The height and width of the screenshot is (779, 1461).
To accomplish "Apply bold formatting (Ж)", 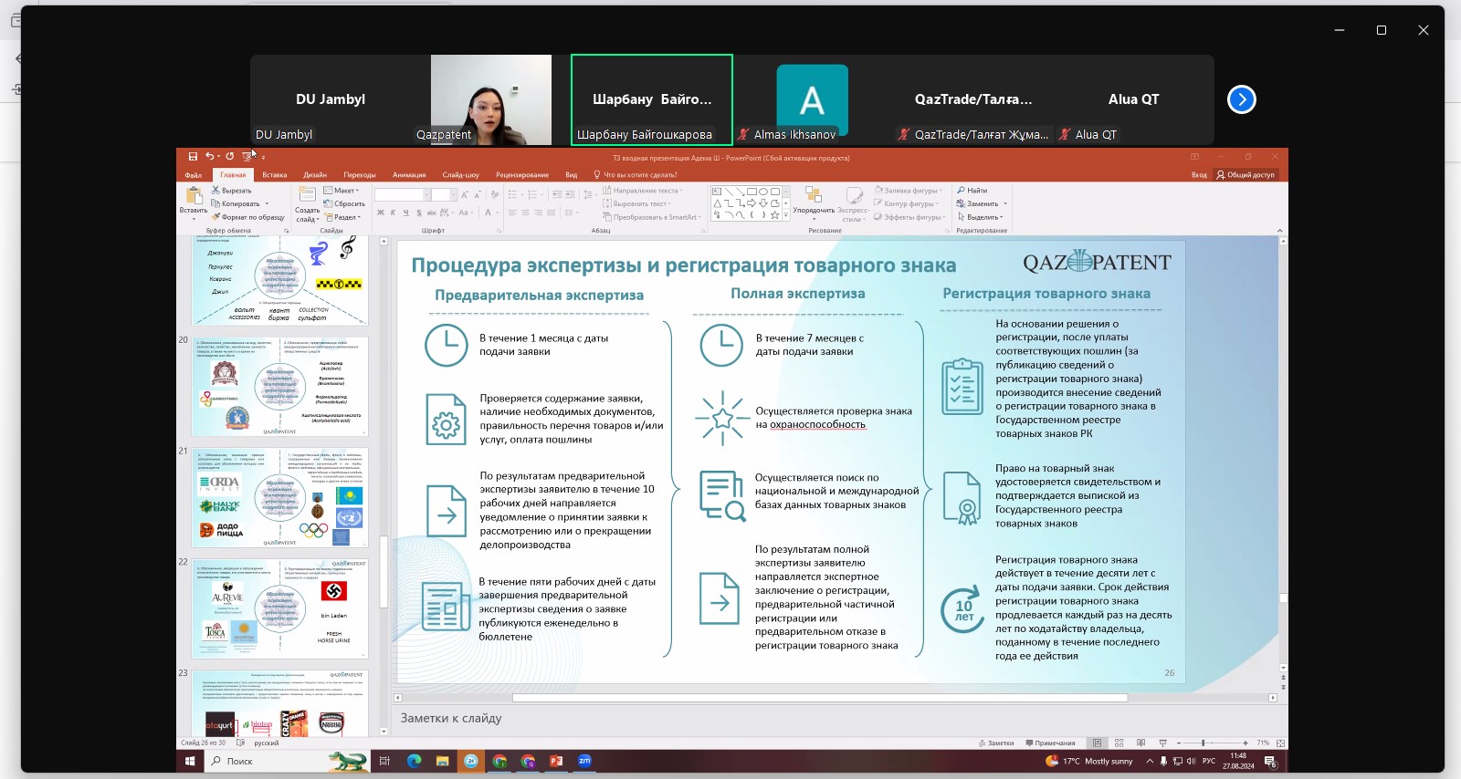I will 381,213.
